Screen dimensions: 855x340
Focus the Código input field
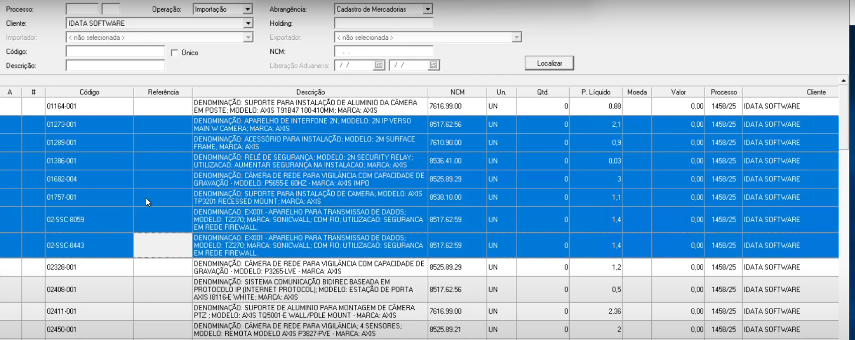pos(115,51)
